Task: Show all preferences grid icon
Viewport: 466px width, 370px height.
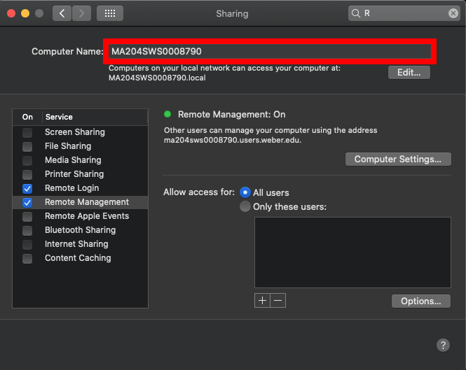Action: 109,13
